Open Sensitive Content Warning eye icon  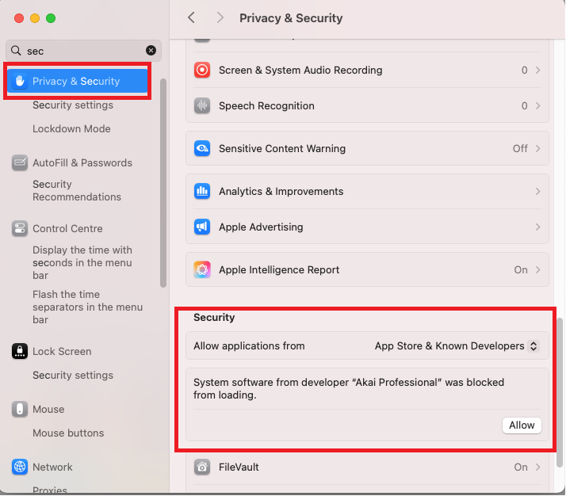tap(202, 148)
